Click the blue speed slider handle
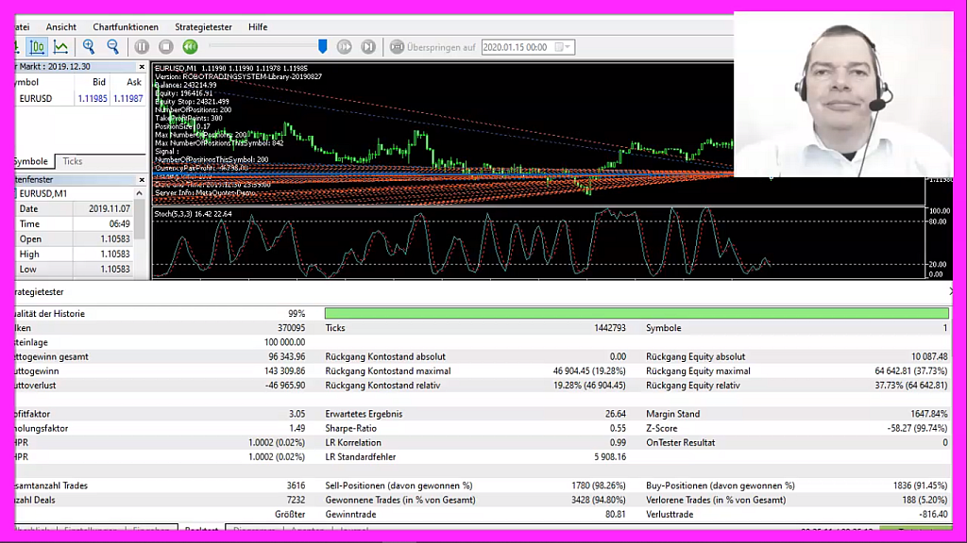 (x=323, y=46)
